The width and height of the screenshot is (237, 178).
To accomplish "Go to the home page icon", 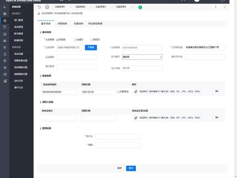I will (47, 7).
